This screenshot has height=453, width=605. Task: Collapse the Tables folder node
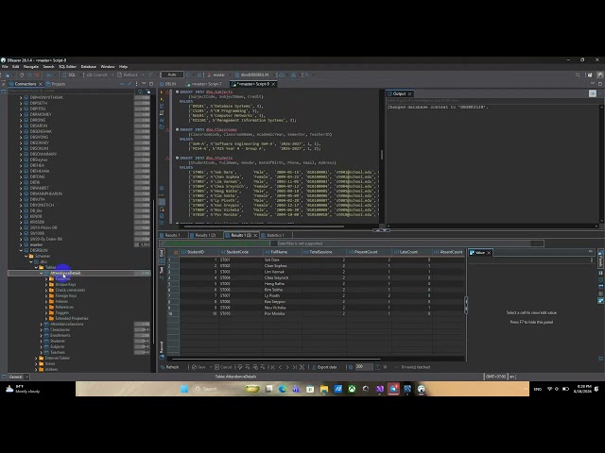point(36,267)
